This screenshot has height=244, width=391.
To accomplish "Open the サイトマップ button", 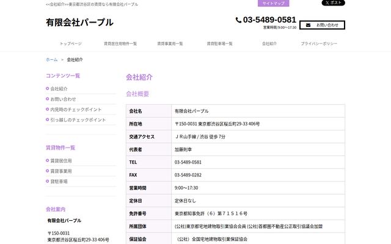I will 273,3.
